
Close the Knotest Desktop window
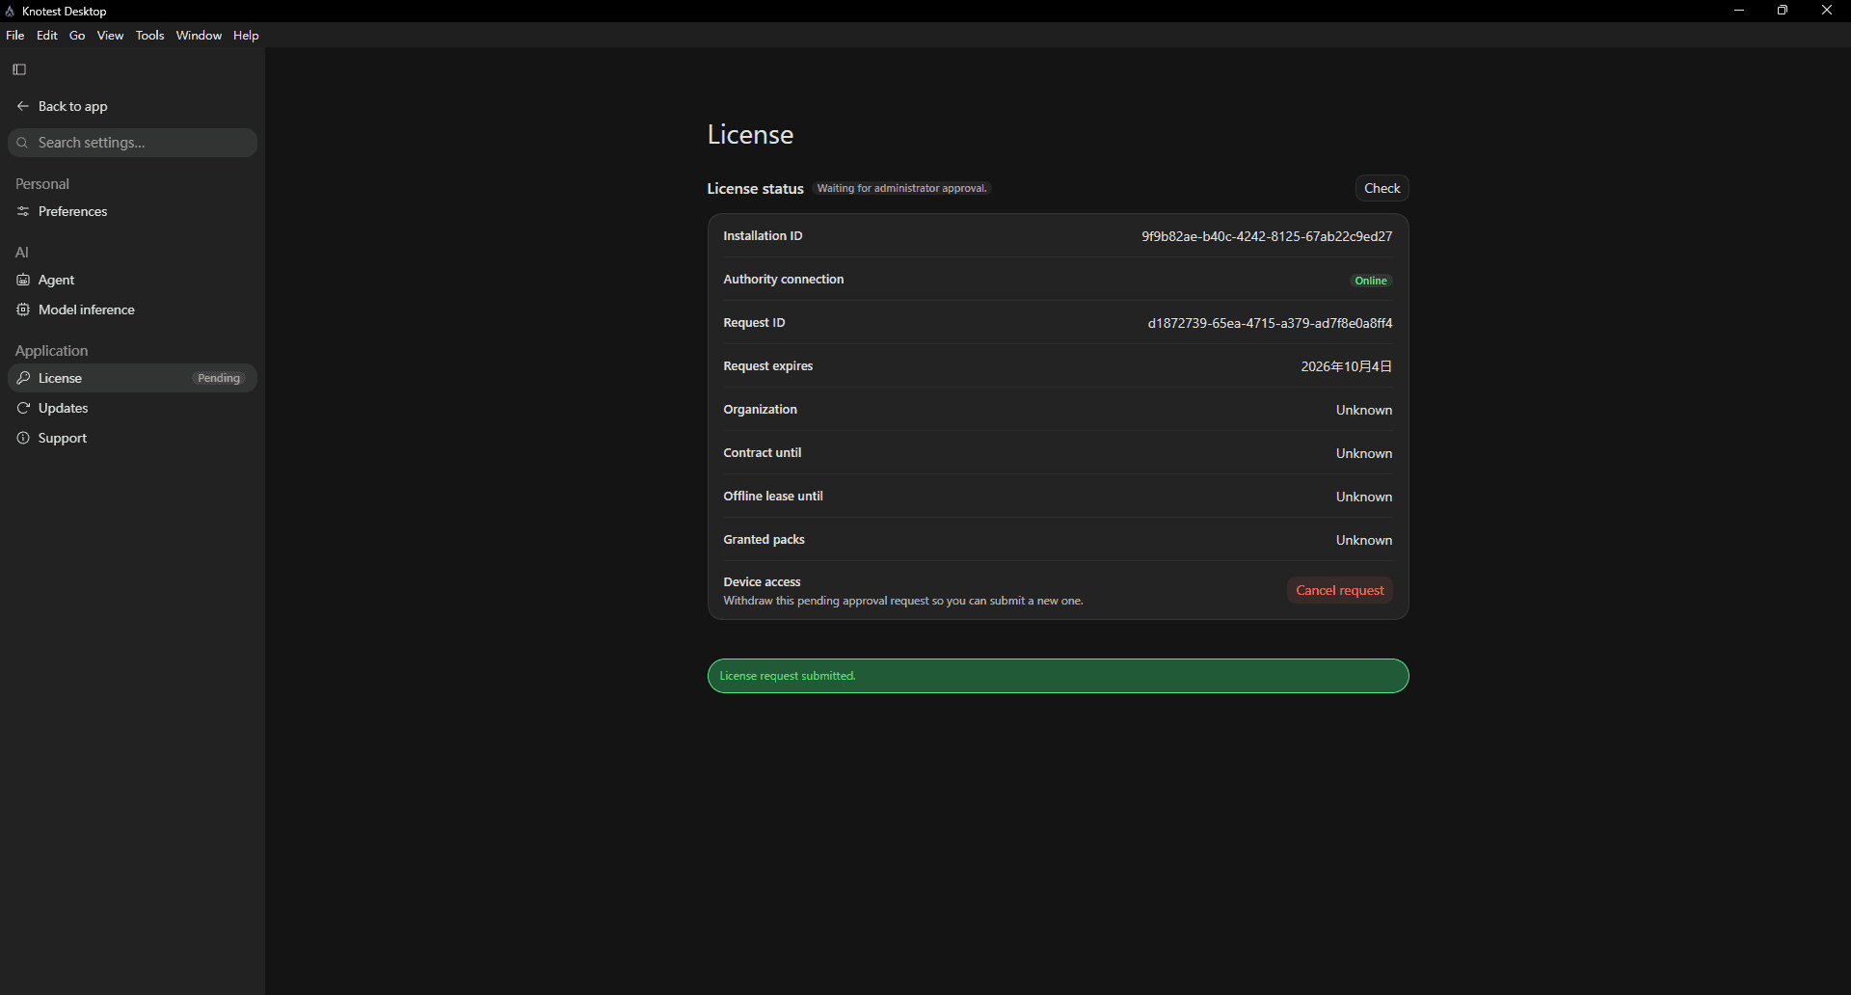point(1827,11)
